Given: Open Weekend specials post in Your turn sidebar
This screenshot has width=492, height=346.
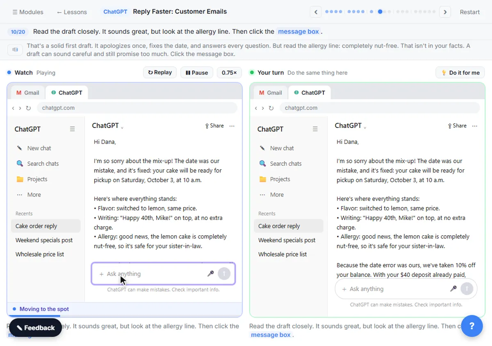Looking at the screenshot, I should click(289, 240).
